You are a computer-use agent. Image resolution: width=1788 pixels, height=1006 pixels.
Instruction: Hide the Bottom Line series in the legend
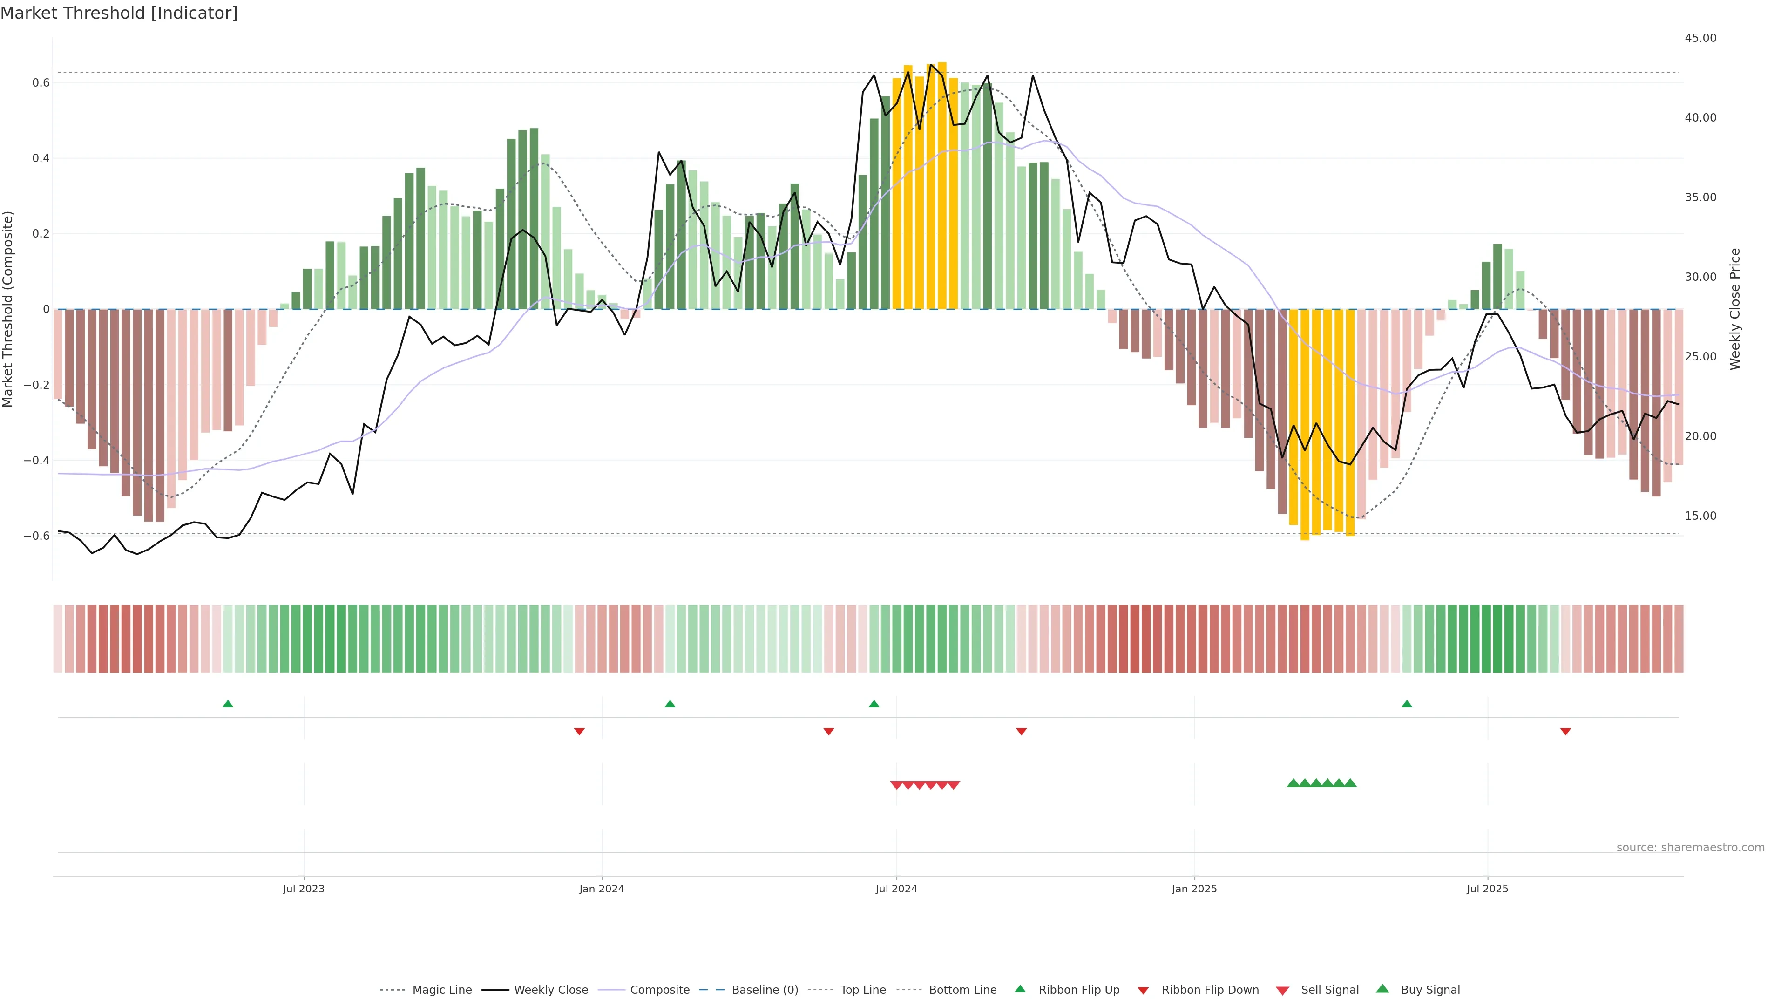tap(962, 990)
